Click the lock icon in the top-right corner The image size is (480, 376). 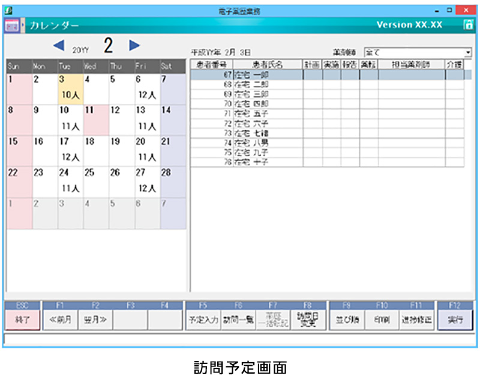[469, 25]
